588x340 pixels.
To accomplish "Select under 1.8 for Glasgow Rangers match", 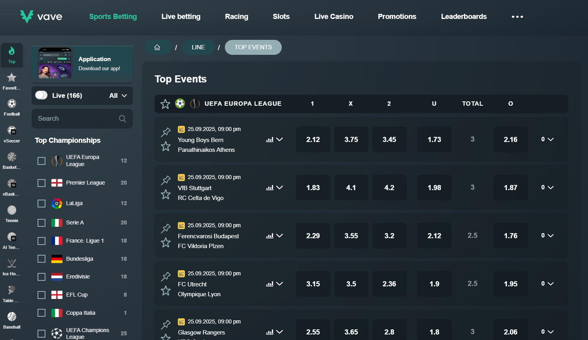I will coord(434,330).
